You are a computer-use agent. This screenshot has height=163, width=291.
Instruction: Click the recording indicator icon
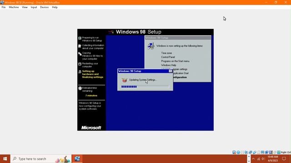point(267,152)
